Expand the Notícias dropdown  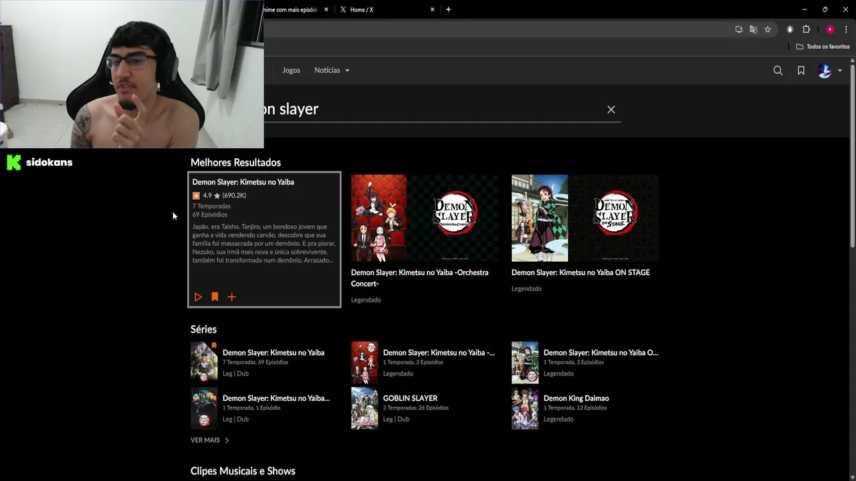[332, 70]
